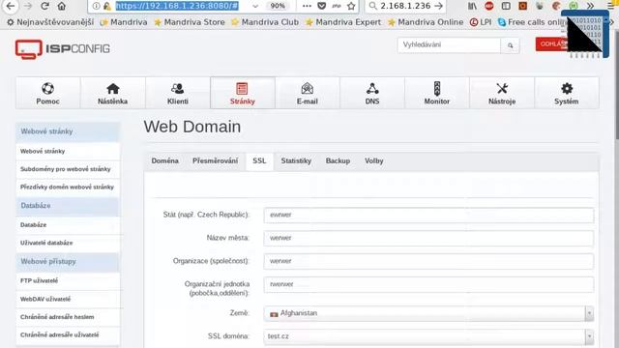This screenshot has height=348, width=619.
Task: Open the Systém settings module
Action: pos(567,93)
